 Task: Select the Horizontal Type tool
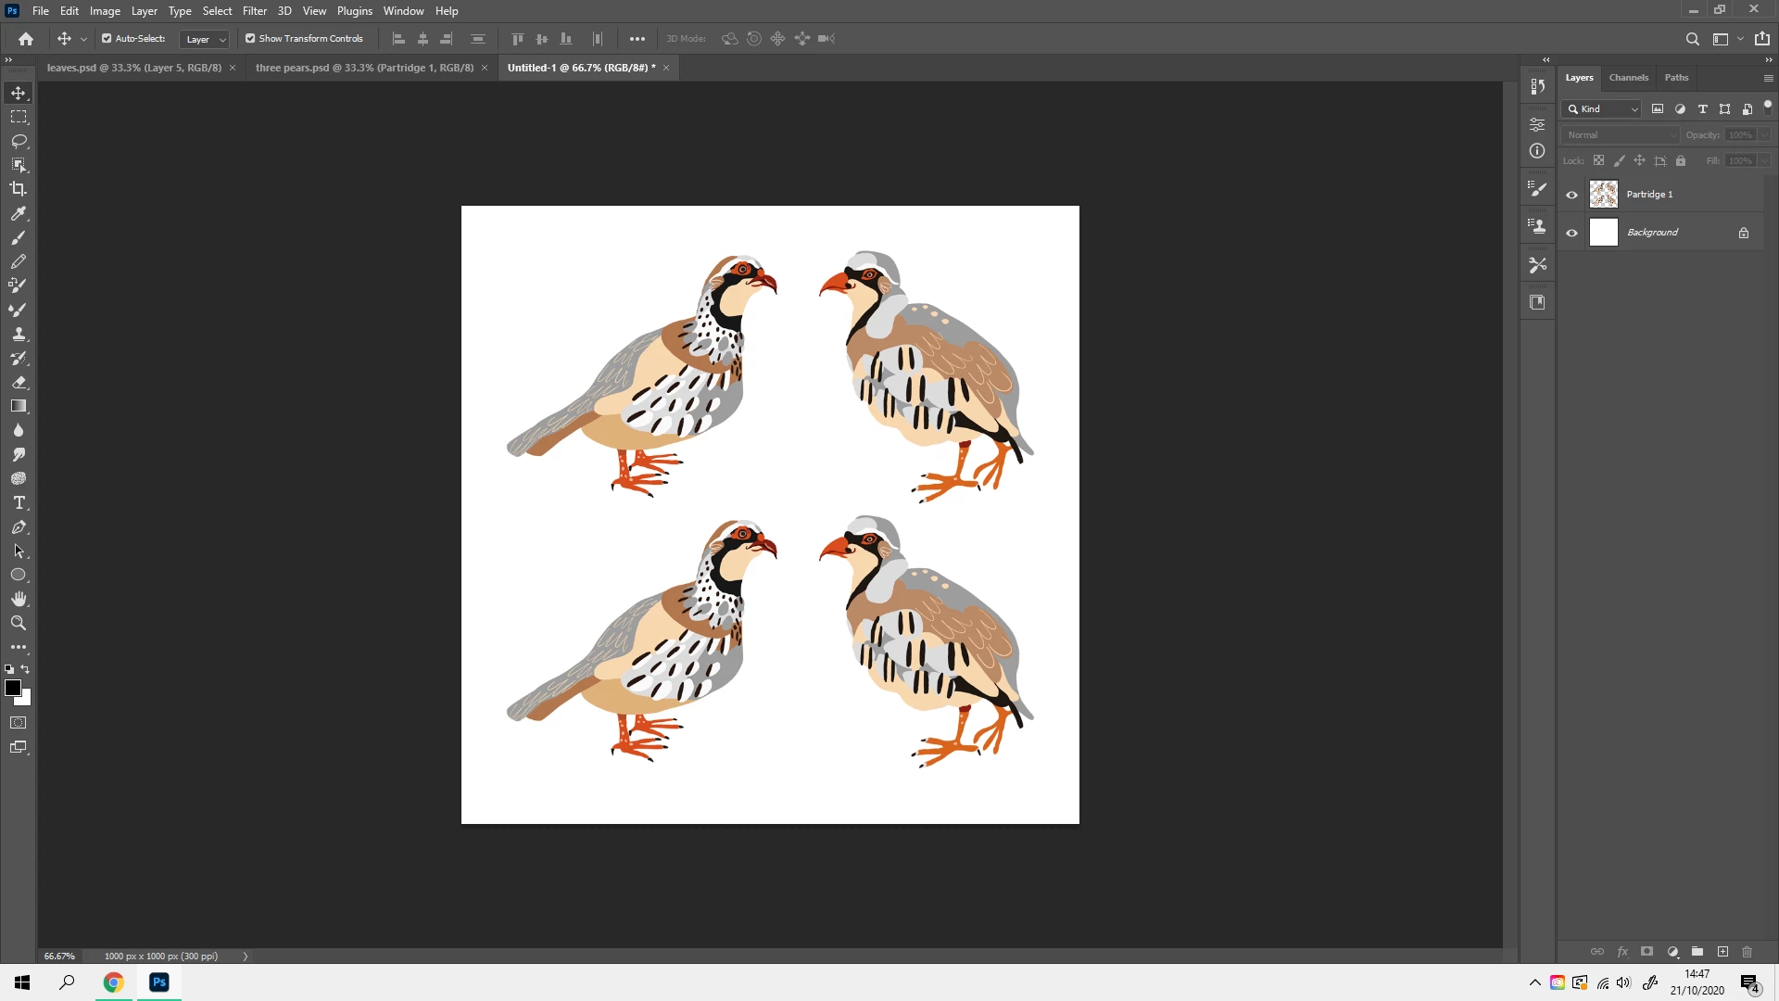(19, 502)
